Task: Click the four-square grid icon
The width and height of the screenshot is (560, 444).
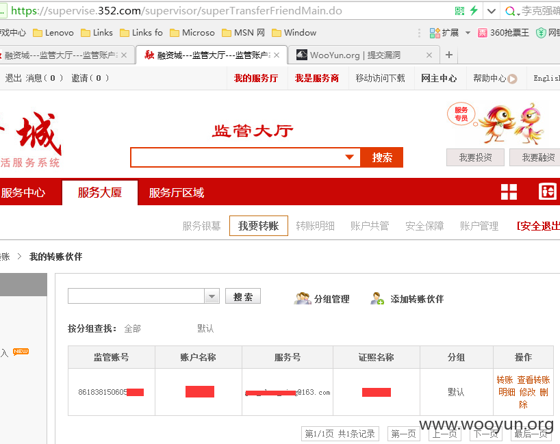Action: [x=509, y=192]
